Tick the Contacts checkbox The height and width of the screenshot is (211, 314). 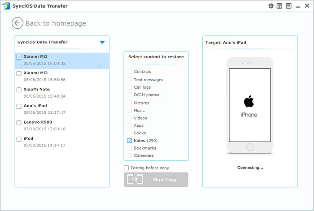coord(129,72)
